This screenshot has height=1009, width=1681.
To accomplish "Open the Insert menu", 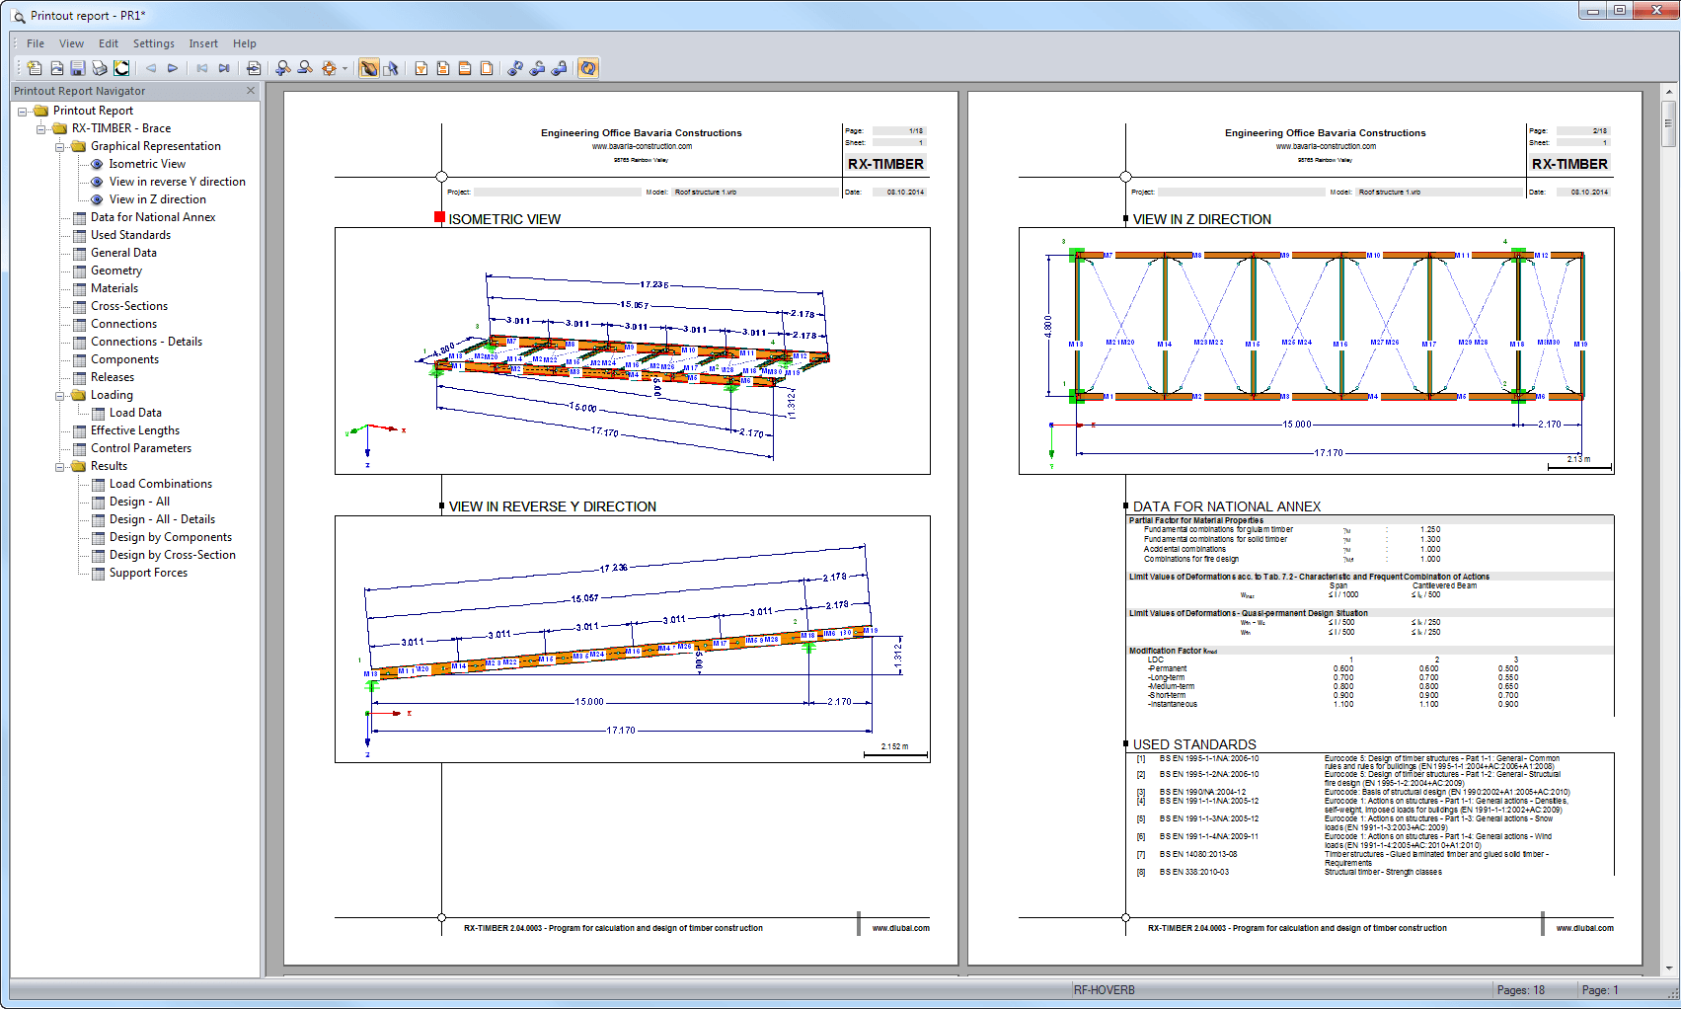I will (x=203, y=43).
